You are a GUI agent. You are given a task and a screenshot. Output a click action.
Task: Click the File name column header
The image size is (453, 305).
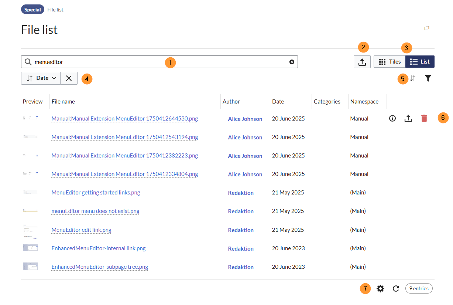point(63,102)
